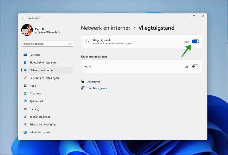
Task: Click 'Alle draadloze communicatie stoppen' description
Action: [x=112, y=43]
